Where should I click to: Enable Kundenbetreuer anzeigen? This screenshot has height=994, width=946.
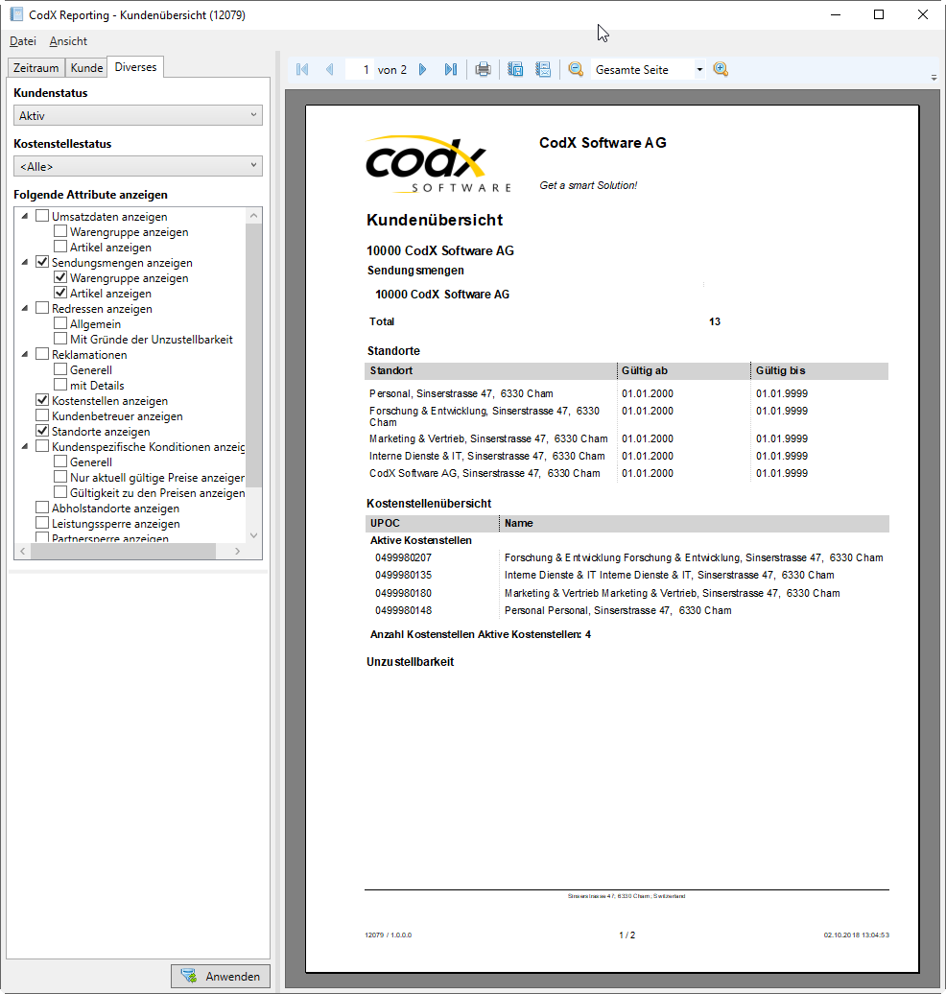[42, 415]
